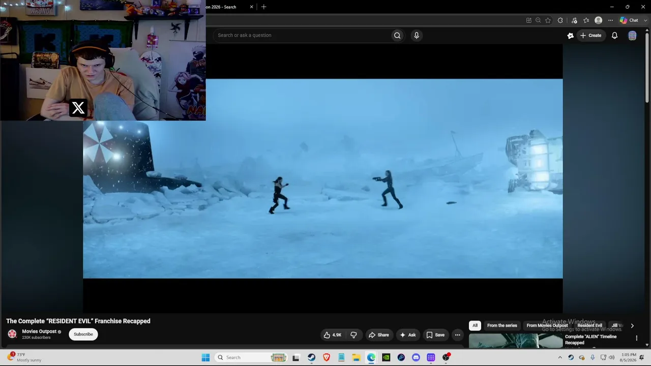Show hidden system tray icons
The image size is (651, 366).
pyautogui.click(x=560, y=357)
